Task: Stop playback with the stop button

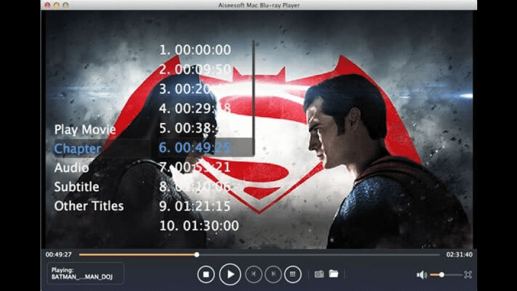Action: point(206,274)
